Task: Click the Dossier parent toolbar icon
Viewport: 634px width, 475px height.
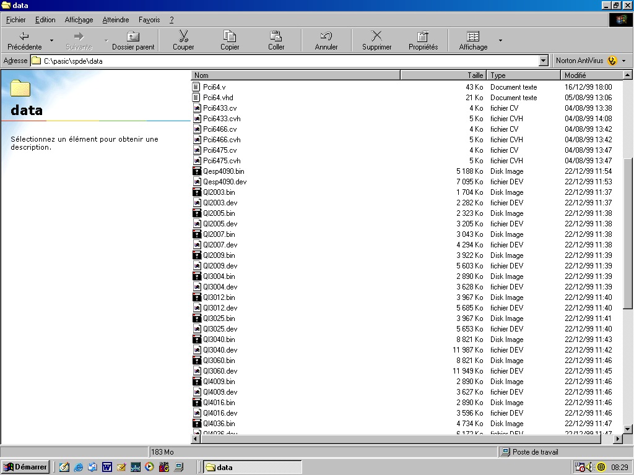Action: click(133, 41)
